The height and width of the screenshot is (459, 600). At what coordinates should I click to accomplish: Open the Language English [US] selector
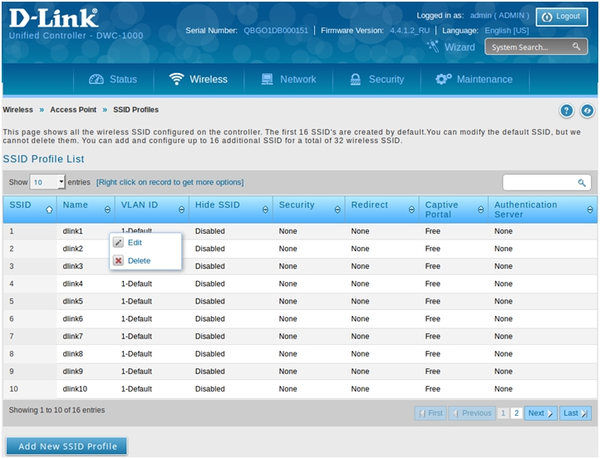tap(507, 31)
